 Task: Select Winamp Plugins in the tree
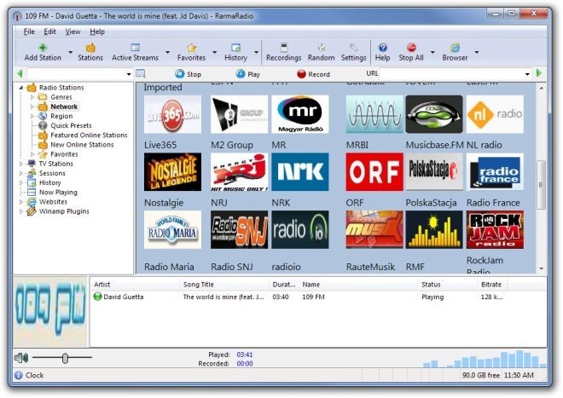(x=64, y=211)
